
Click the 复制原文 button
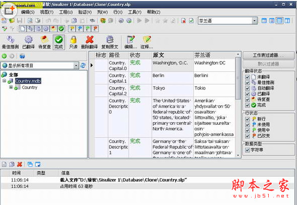pos(109,42)
